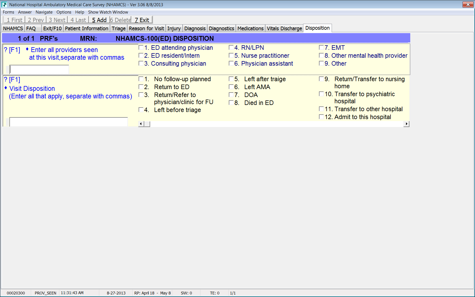Viewport: 475px width, 297px height.
Task: Open the Diagnostics tab
Action: pyautogui.click(x=221, y=29)
